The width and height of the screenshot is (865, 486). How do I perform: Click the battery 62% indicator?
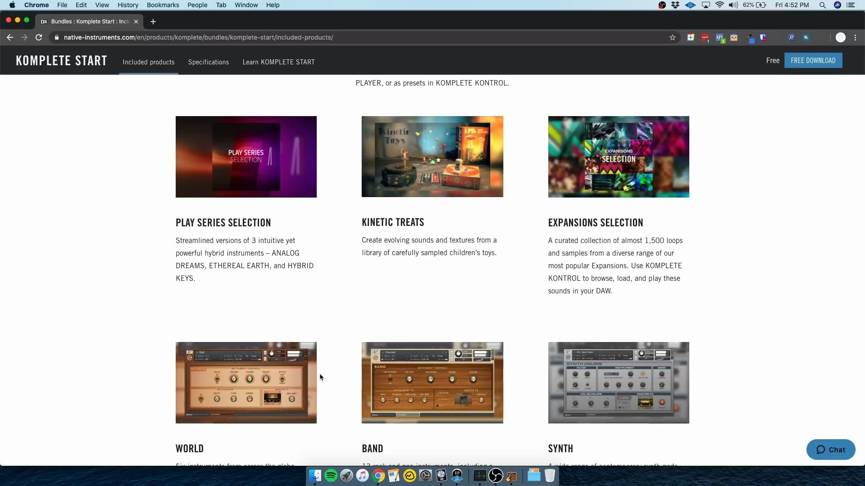pos(755,5)
